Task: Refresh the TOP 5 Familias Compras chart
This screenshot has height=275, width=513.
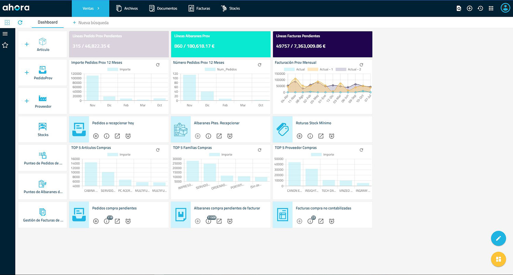Action: pyautogui.click(x=260, y=150)
